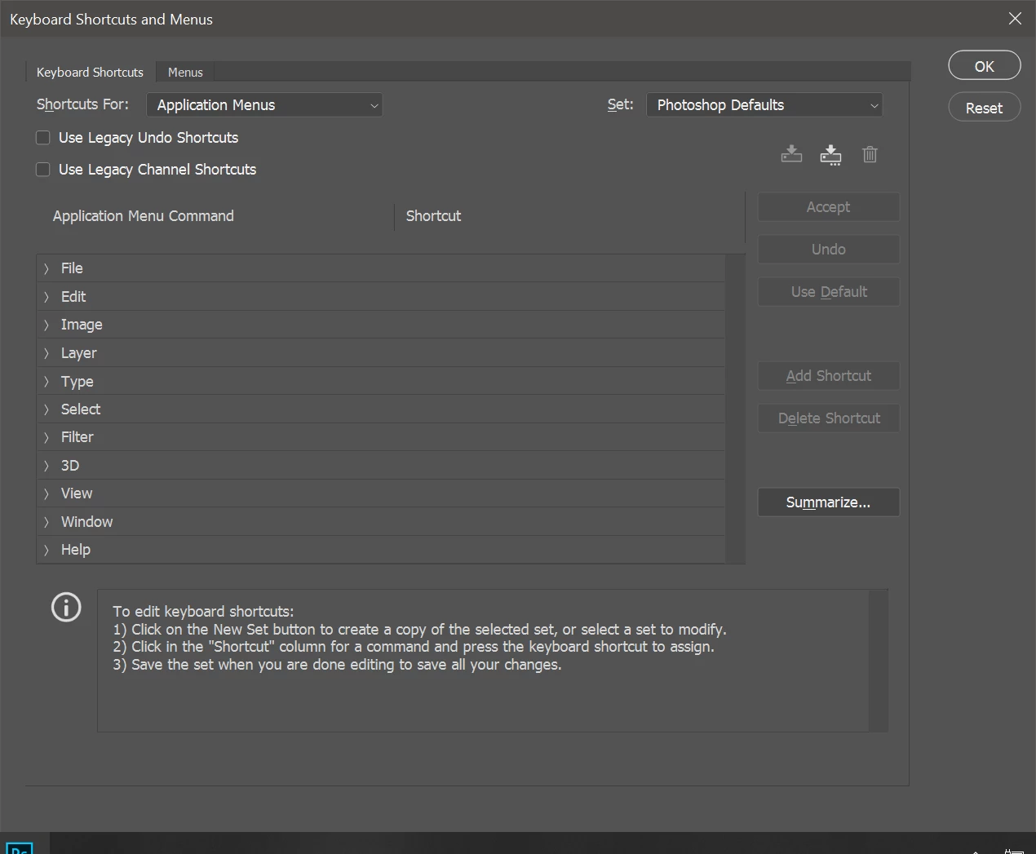Click the Delete Shortcut button
Screen dimensions: 1036x854
[x=829, y=418]
